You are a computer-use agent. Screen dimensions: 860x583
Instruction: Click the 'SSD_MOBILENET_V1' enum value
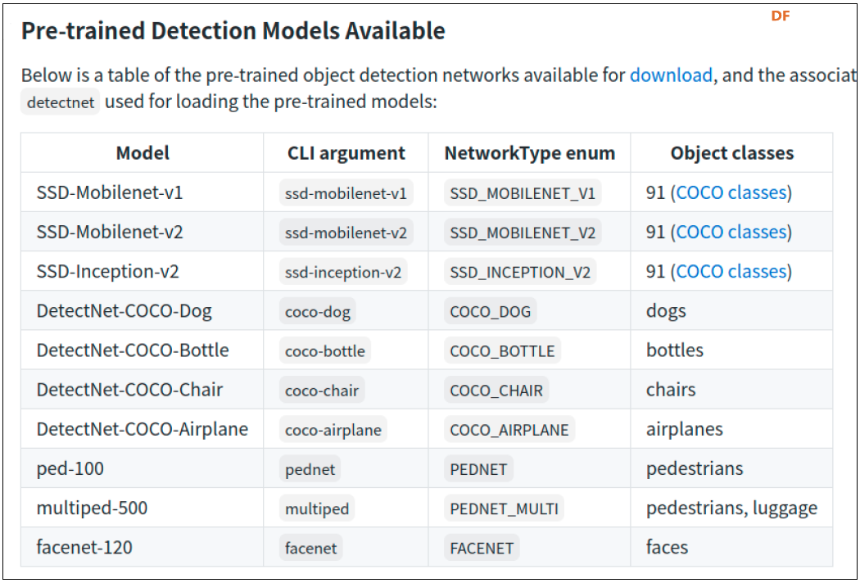(523, 193)
